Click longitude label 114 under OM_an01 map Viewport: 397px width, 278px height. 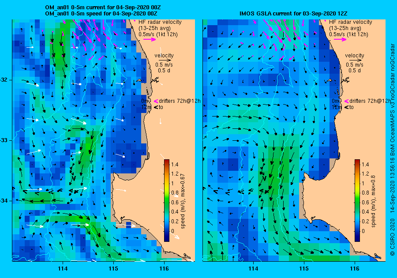pyautogui.click(x=63, y=269)
